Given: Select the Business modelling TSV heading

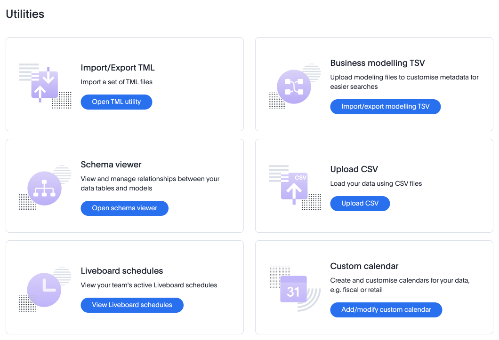Looking at the screenshot, I should coord(378,63).
